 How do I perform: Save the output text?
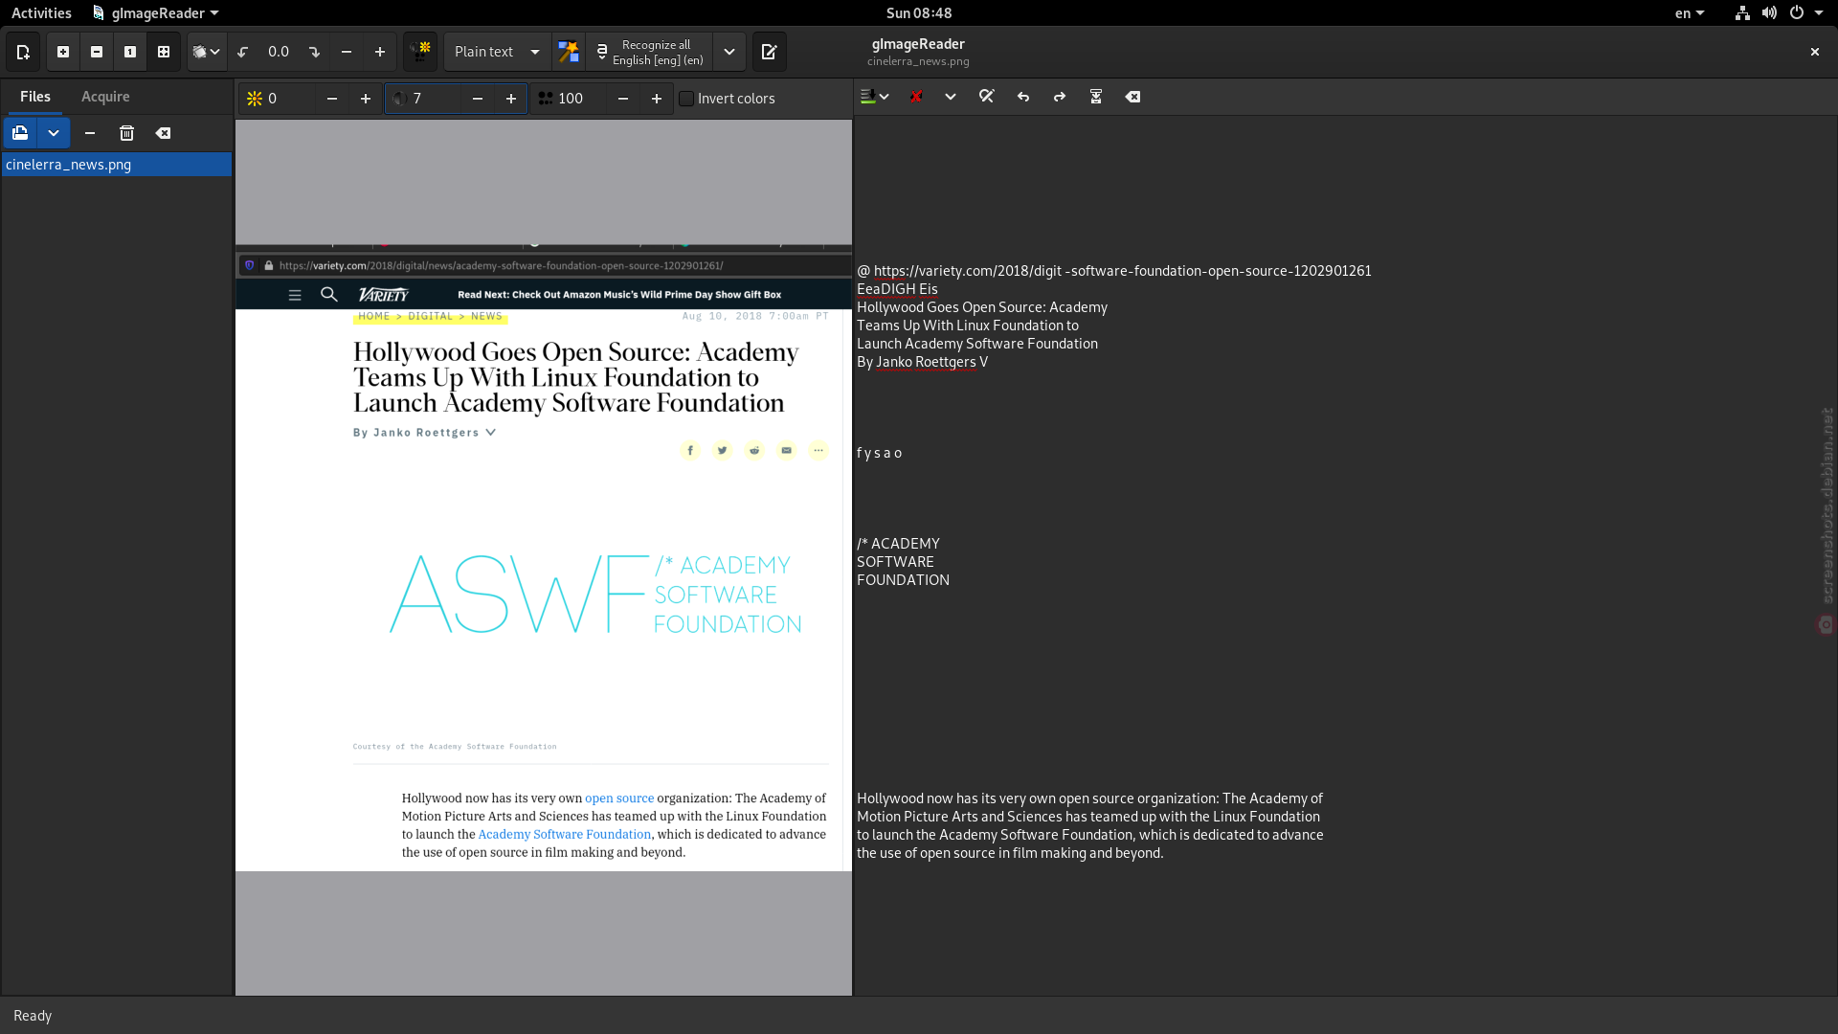[x=1096, y=97]
